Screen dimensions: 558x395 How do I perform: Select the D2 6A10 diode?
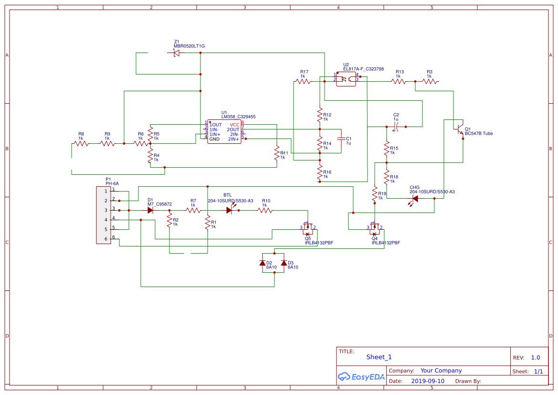[x=263, y=263]
